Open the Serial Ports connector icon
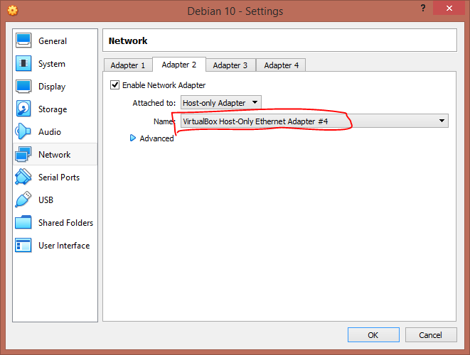 pyautogui.click(x=23, y=177)
